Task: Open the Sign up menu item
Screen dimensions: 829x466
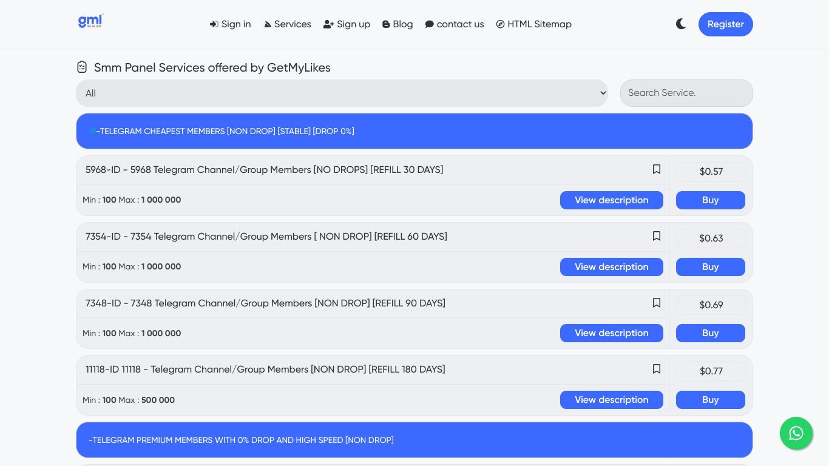Action: [x=347, y=24]
